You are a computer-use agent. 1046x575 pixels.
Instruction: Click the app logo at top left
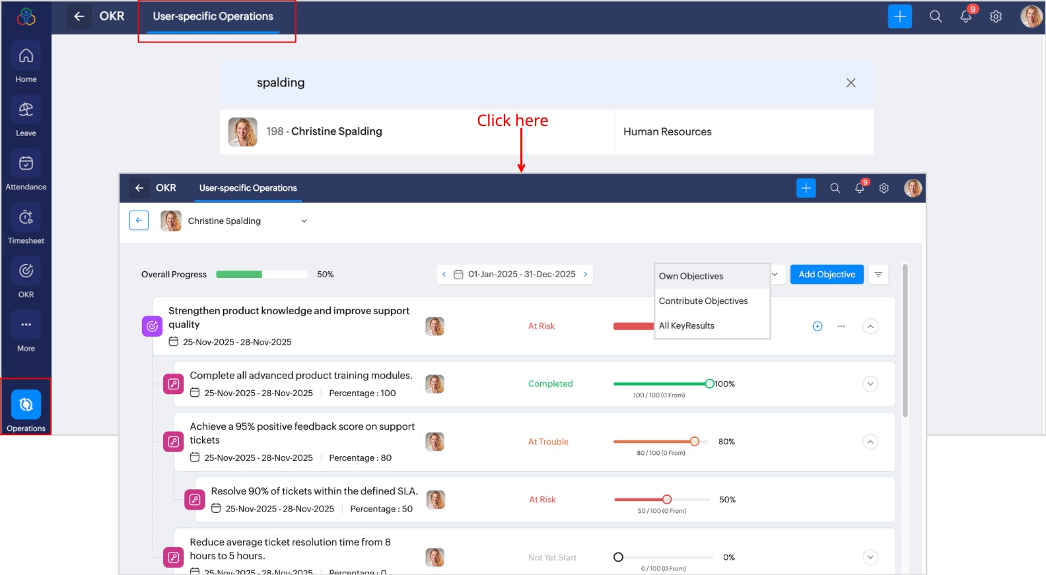(26, 17)
